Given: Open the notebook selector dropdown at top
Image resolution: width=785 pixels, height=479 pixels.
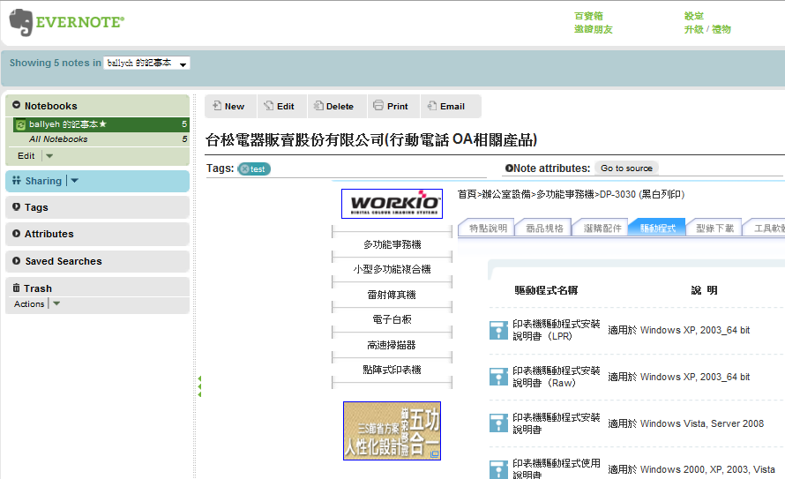Looking at the screenshot, I should tap(146, 63).
